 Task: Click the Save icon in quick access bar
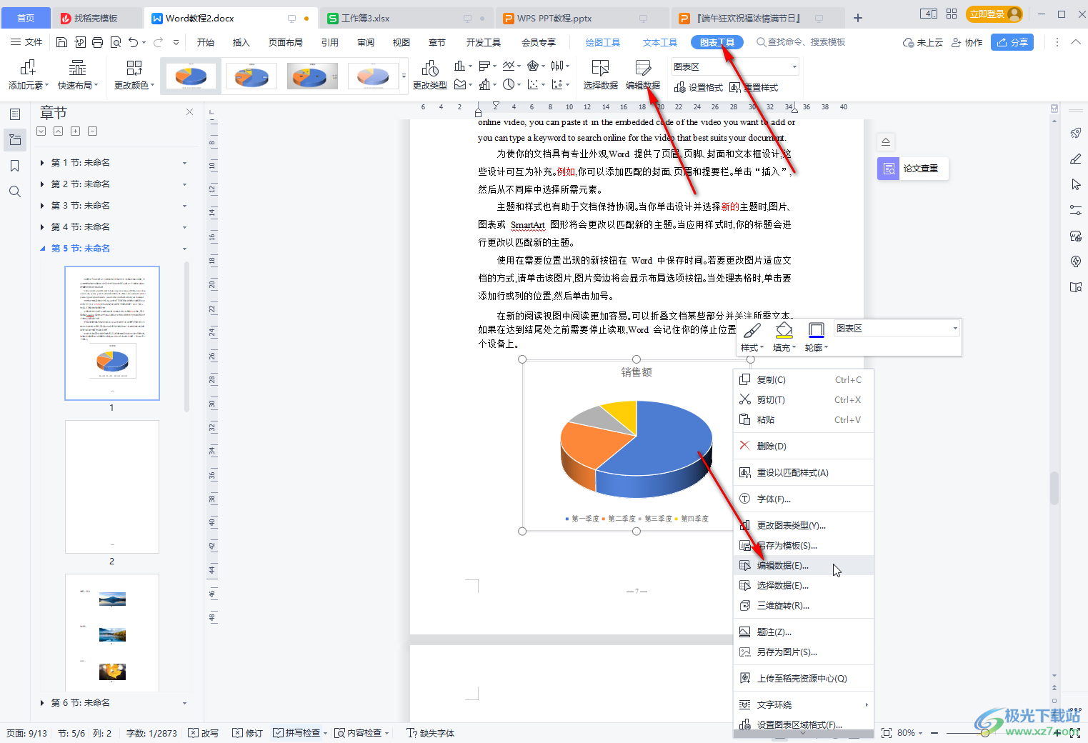(x=62, y=42)
